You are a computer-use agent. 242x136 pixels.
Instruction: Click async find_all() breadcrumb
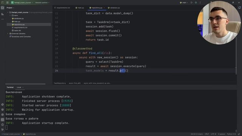[x=75, y=83]
